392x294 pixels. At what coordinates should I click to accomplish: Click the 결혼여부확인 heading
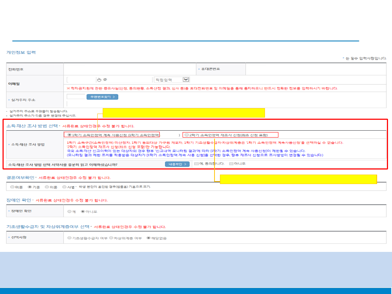coord(20,177)
